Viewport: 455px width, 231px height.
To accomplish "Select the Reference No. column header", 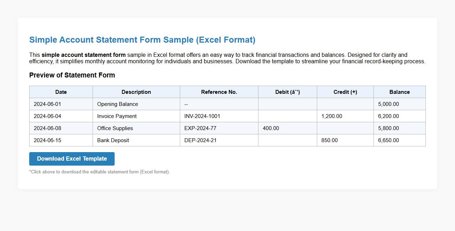I will click(x=219, y=92).
